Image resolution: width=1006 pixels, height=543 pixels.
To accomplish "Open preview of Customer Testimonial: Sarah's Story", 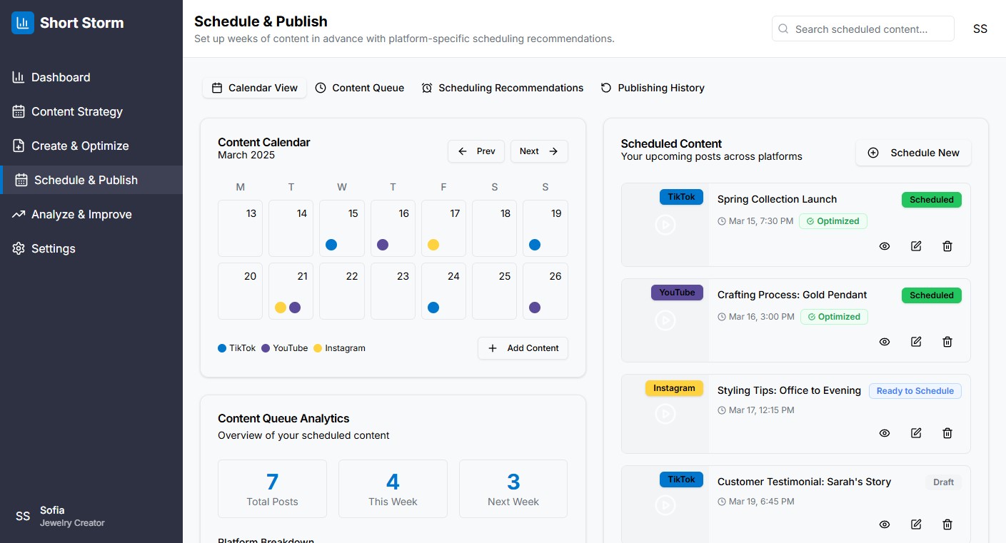I will 885,524.
